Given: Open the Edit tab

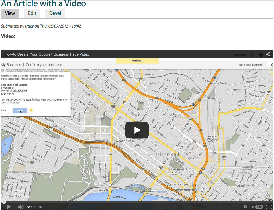Looking at the screenshot, I should pyautogui.click(x=32, y=13).
